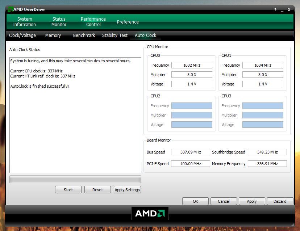Open the Status Monitor menu
Screen dimensions: 300x231
pos(59,22)
